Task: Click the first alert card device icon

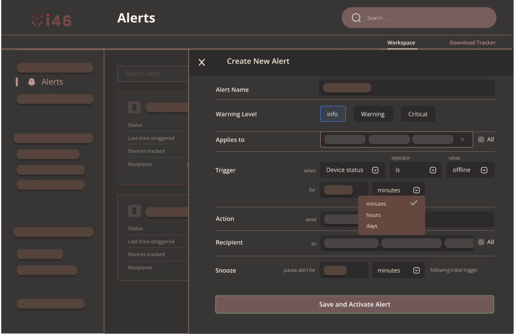Action: click(134, 107)
